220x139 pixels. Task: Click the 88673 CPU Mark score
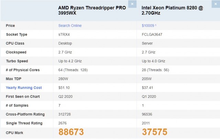(71, 132)
